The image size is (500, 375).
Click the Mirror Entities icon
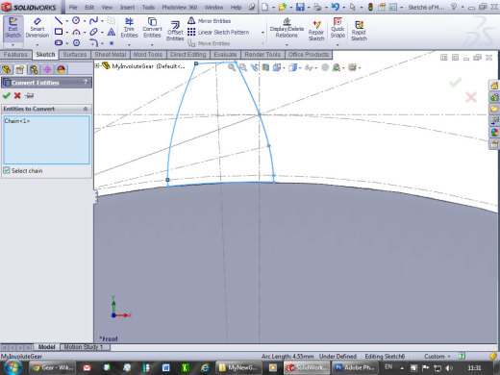tap(191, 21)
